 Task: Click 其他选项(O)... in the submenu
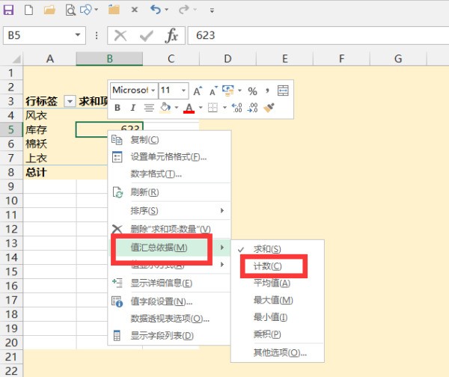[279, 352]
